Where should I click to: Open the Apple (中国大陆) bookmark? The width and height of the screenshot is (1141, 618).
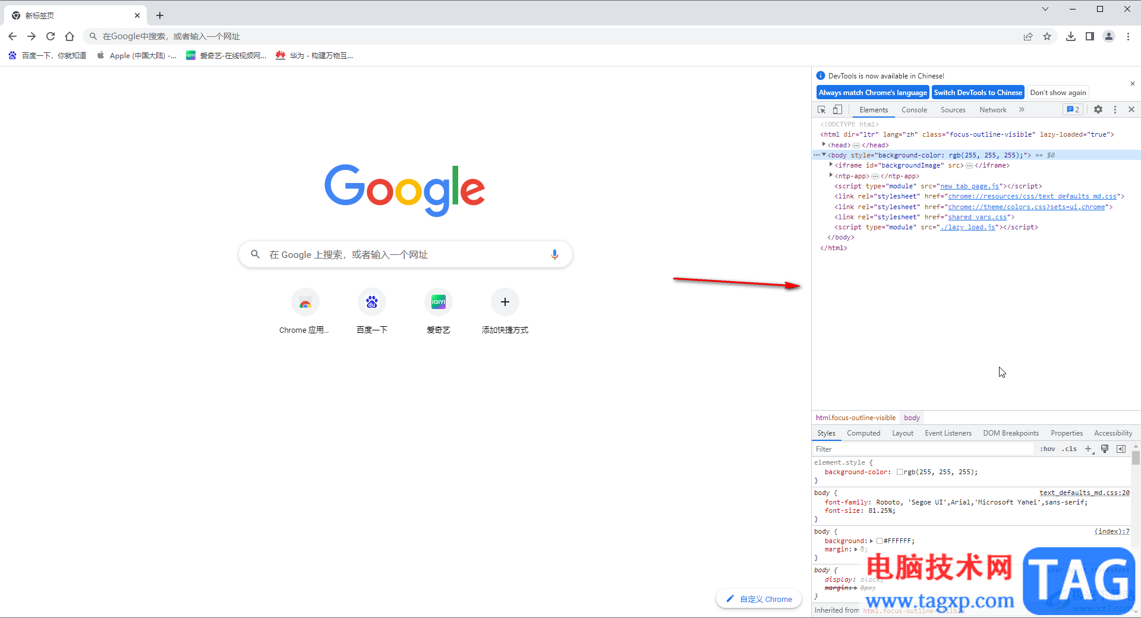137,56
